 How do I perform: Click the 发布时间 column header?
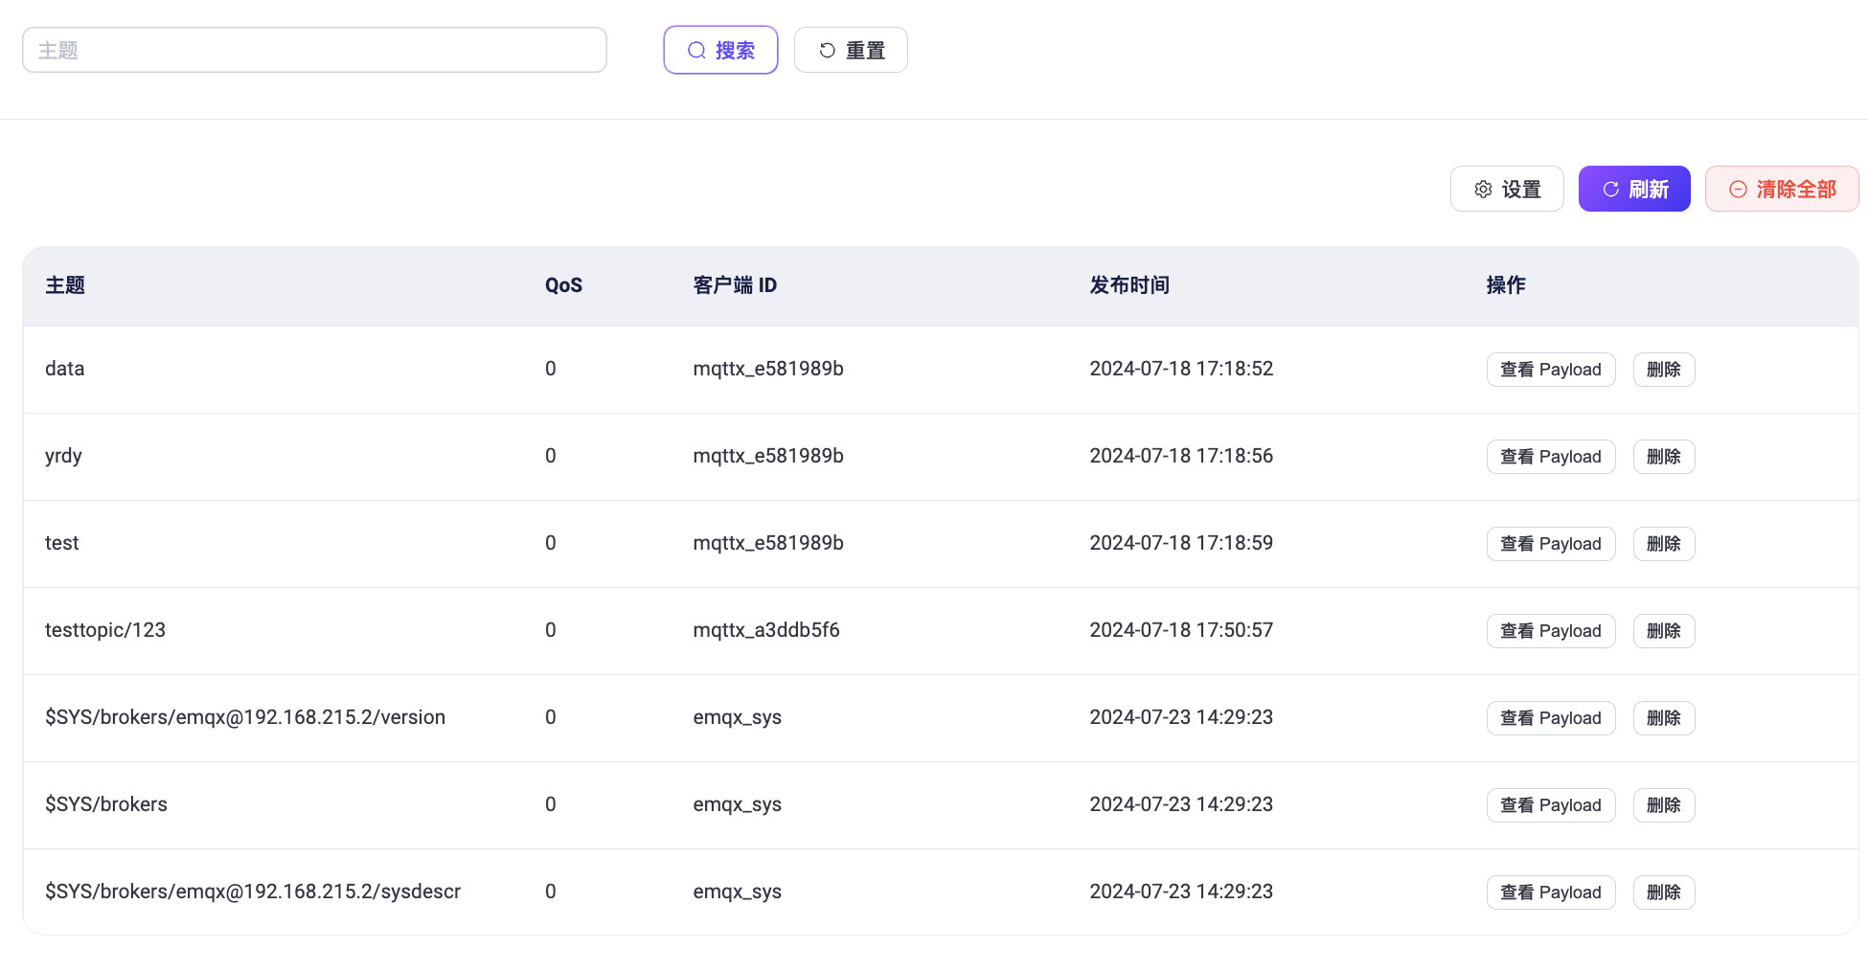[x=1128, y=285]
